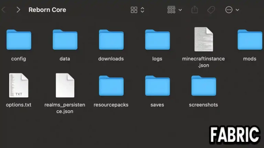Click the Reborn Core window title

[47, 10]
